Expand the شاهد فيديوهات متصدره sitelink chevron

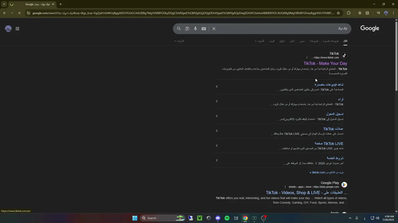(x=217, y=86)
